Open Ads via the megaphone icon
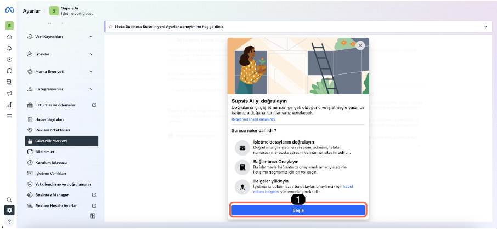Image resolution: width=497 pixels, height=229 pixels. [x=9, y=94]
